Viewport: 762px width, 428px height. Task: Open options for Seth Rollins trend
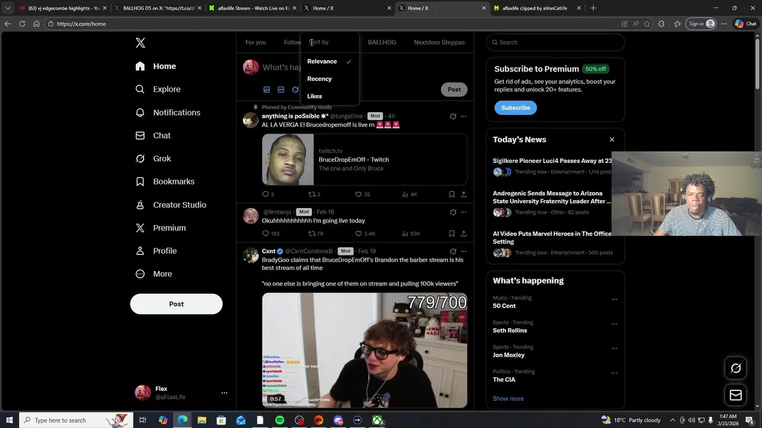pos(614,324)
